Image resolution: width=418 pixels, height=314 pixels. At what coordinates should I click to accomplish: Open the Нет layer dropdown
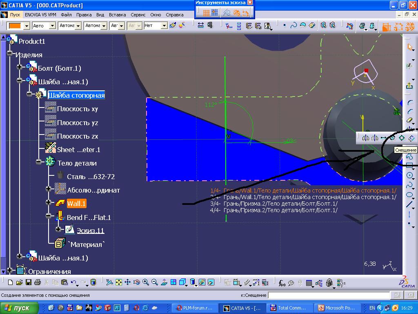tap(164, 26)
